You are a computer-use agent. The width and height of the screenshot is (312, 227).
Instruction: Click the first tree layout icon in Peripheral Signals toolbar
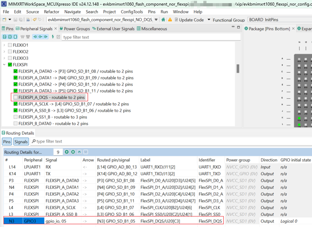pos(4,37)
